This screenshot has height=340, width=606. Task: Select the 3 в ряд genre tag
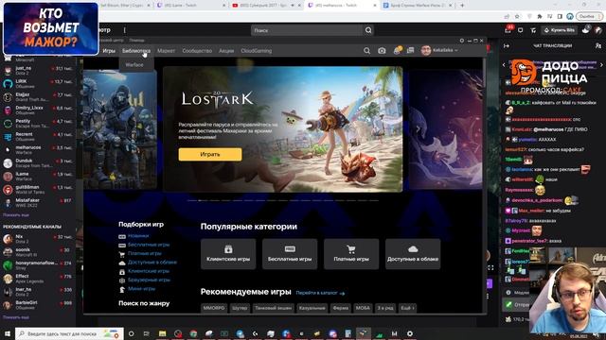pyautogui.click(x=385, y=308)
